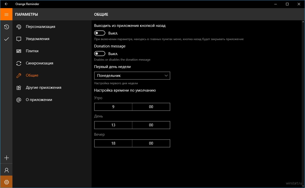This screenshot has width=305, height=188.
Task: Click the message icon beside Уведомления
Action: pos(19,39)
